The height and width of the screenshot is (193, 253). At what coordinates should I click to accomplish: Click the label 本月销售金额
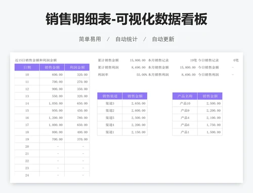158,68
